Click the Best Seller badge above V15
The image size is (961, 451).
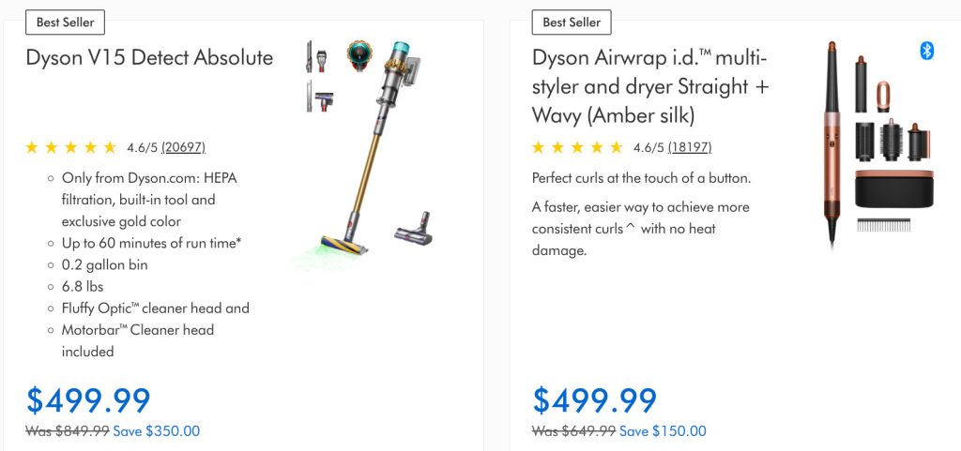pos(66,23)
